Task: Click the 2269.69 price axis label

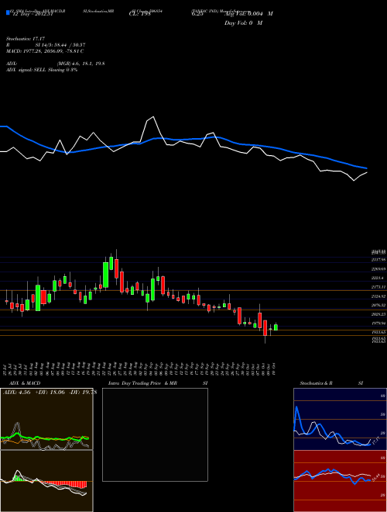Action: tap(378, 269)
